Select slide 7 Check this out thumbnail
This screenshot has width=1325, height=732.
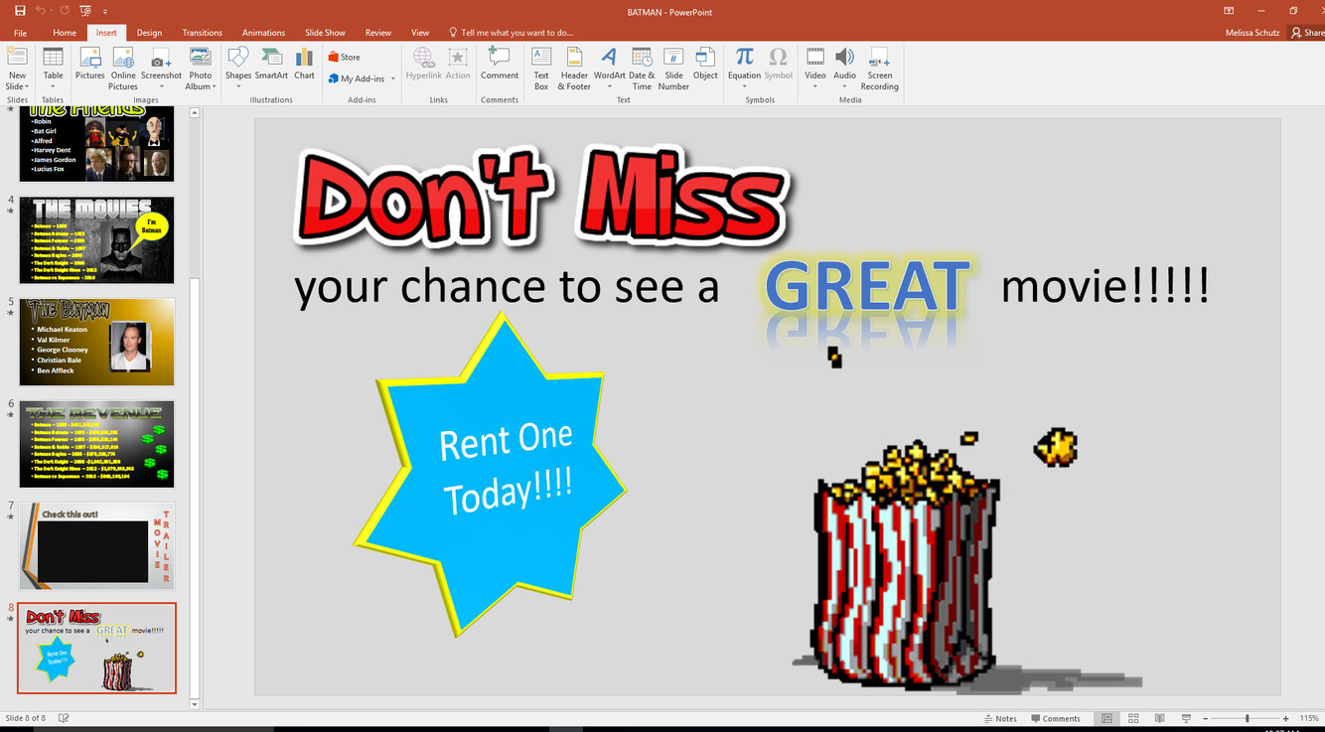(96, 546)
